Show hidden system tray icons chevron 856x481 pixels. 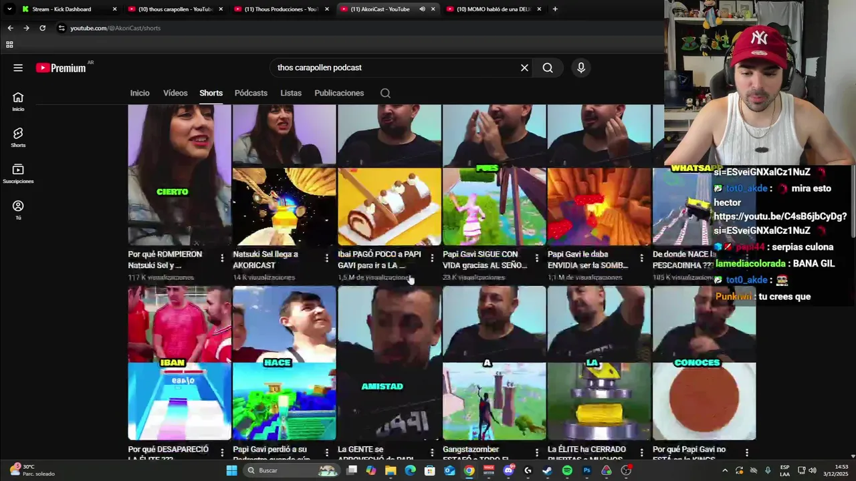click(x=725, y=470)
